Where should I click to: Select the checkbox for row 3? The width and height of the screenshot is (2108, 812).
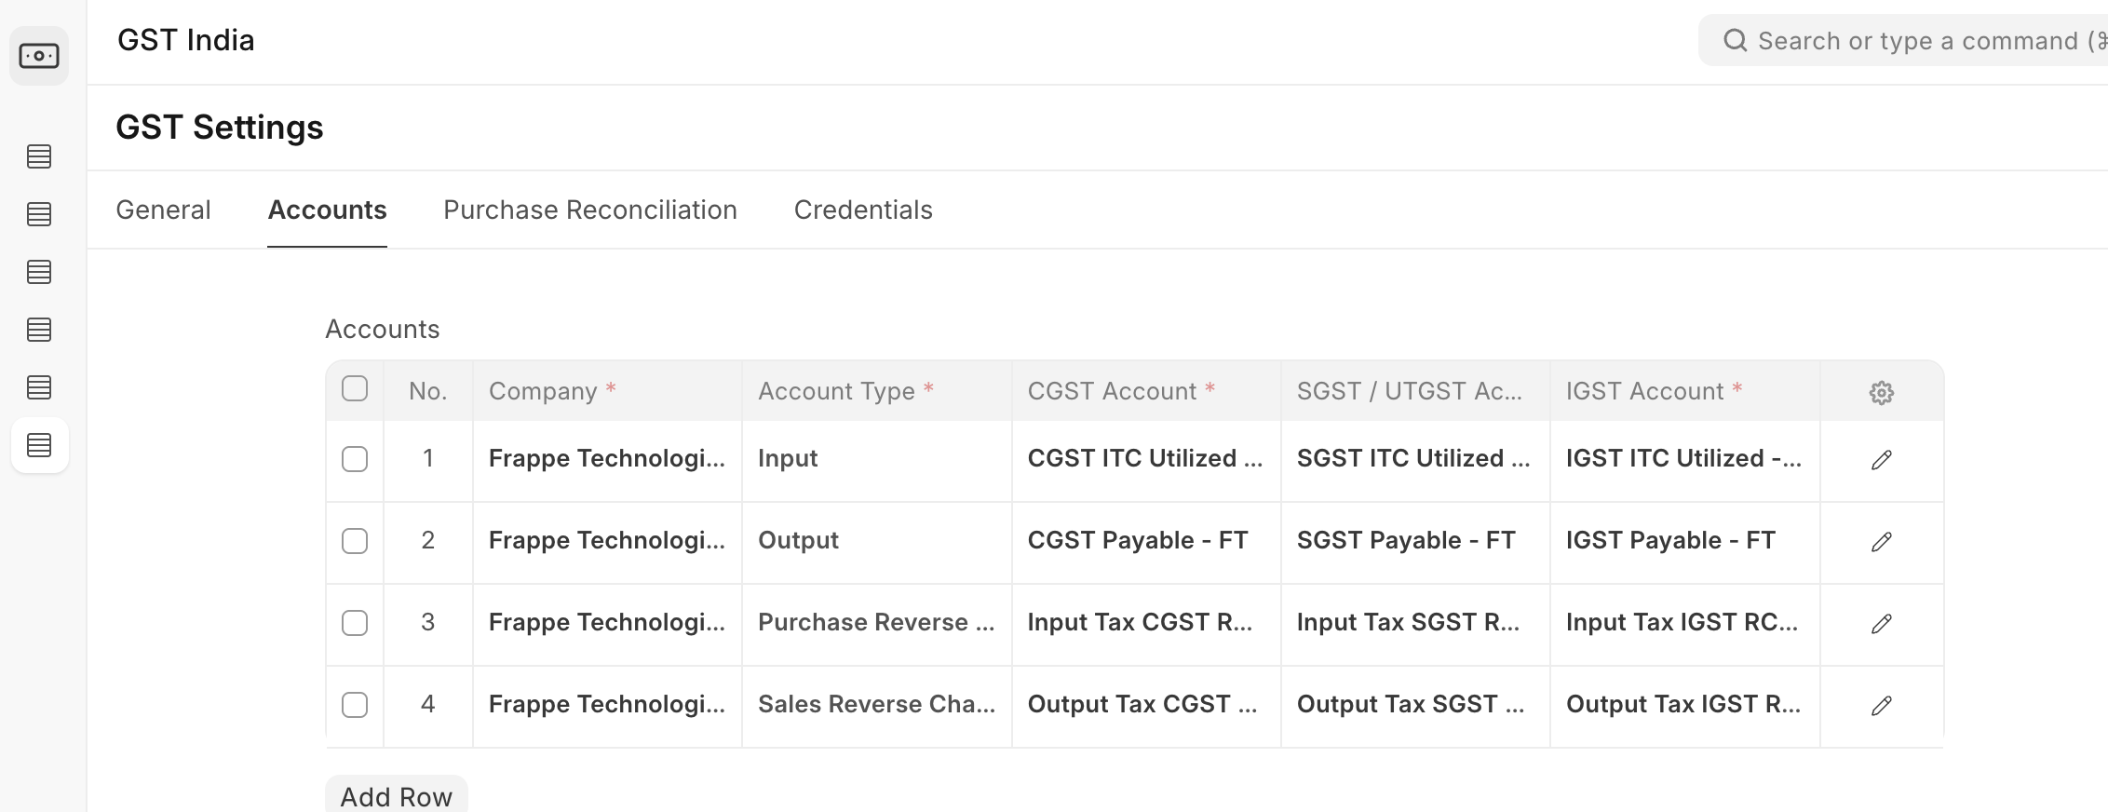click(355, 623)
